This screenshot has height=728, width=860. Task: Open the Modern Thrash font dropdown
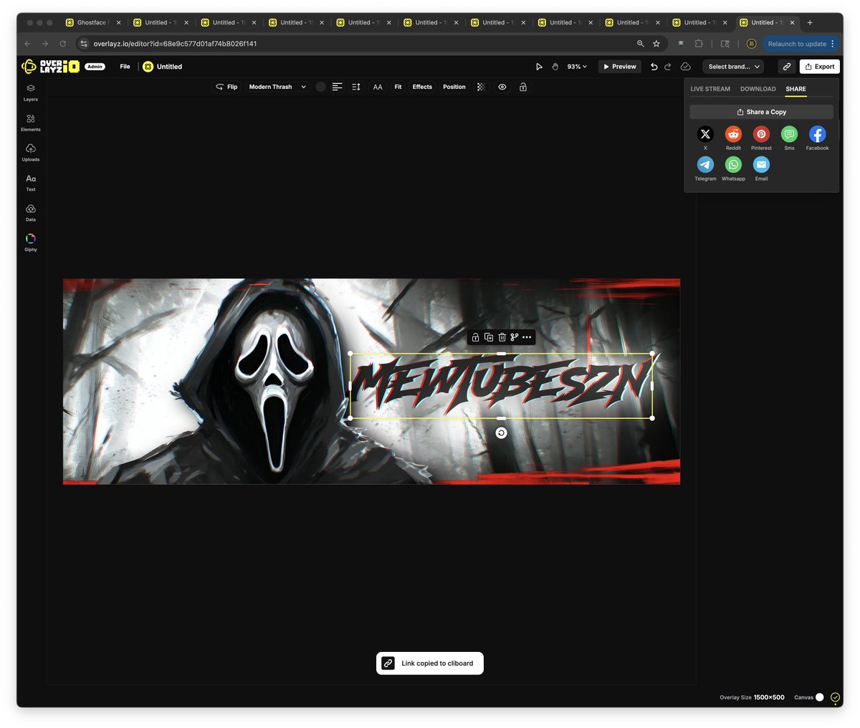pyautogui.click(x=277, y=87)
